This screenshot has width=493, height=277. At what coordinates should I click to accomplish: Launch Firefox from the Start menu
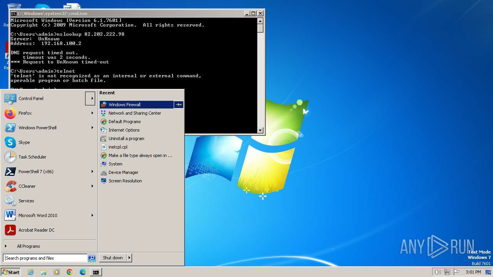click(48, 113)
